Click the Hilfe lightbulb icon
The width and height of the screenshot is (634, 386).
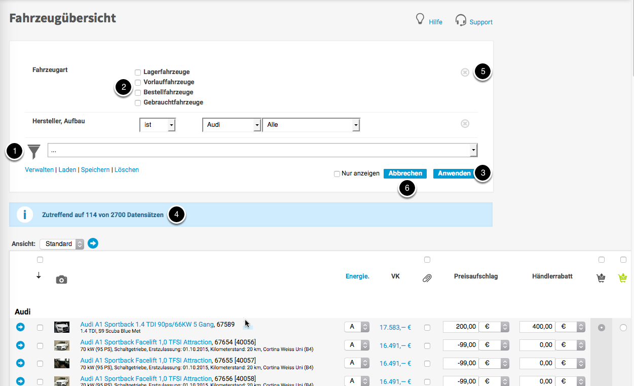[420, 20]
